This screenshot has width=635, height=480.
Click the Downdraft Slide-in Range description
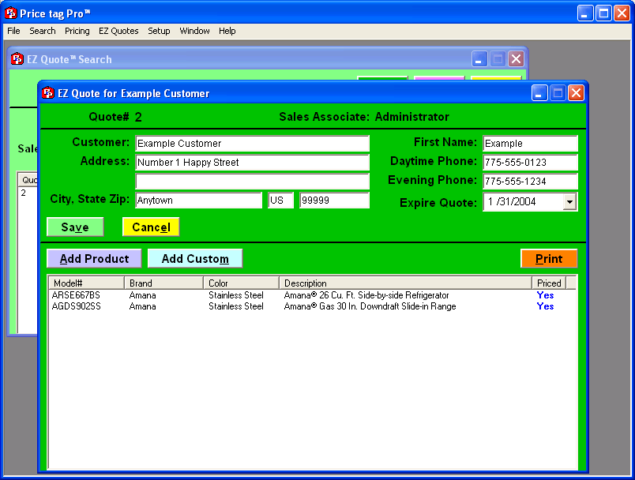370,306
